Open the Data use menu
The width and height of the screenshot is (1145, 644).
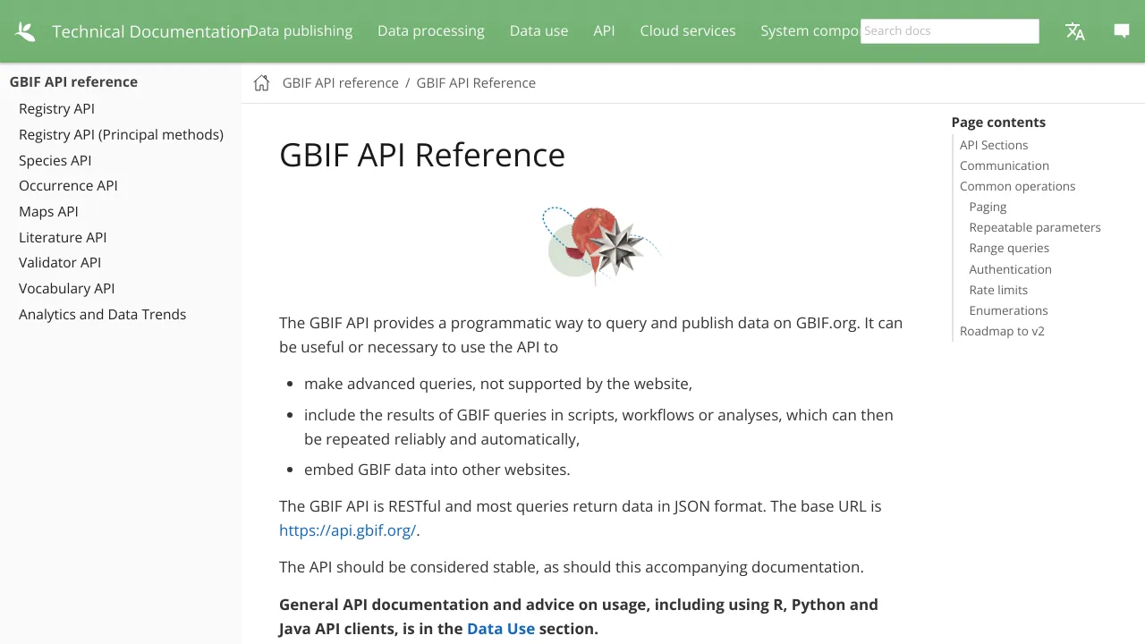pyautogui.click(x=539, y=30)
